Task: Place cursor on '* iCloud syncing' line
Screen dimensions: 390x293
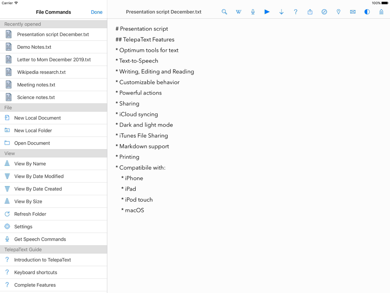Action: 136,114
